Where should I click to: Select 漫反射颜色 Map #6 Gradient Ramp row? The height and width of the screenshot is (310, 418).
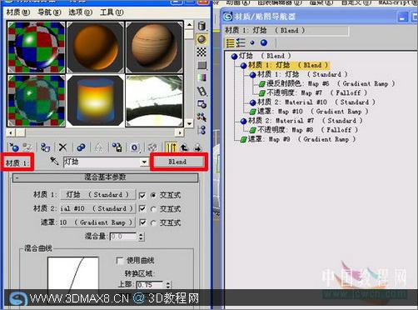coord(326,83)
